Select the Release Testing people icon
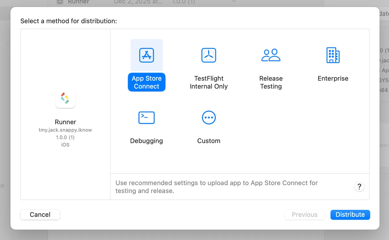This screenshot has width=389, height=240. [271, 55]
